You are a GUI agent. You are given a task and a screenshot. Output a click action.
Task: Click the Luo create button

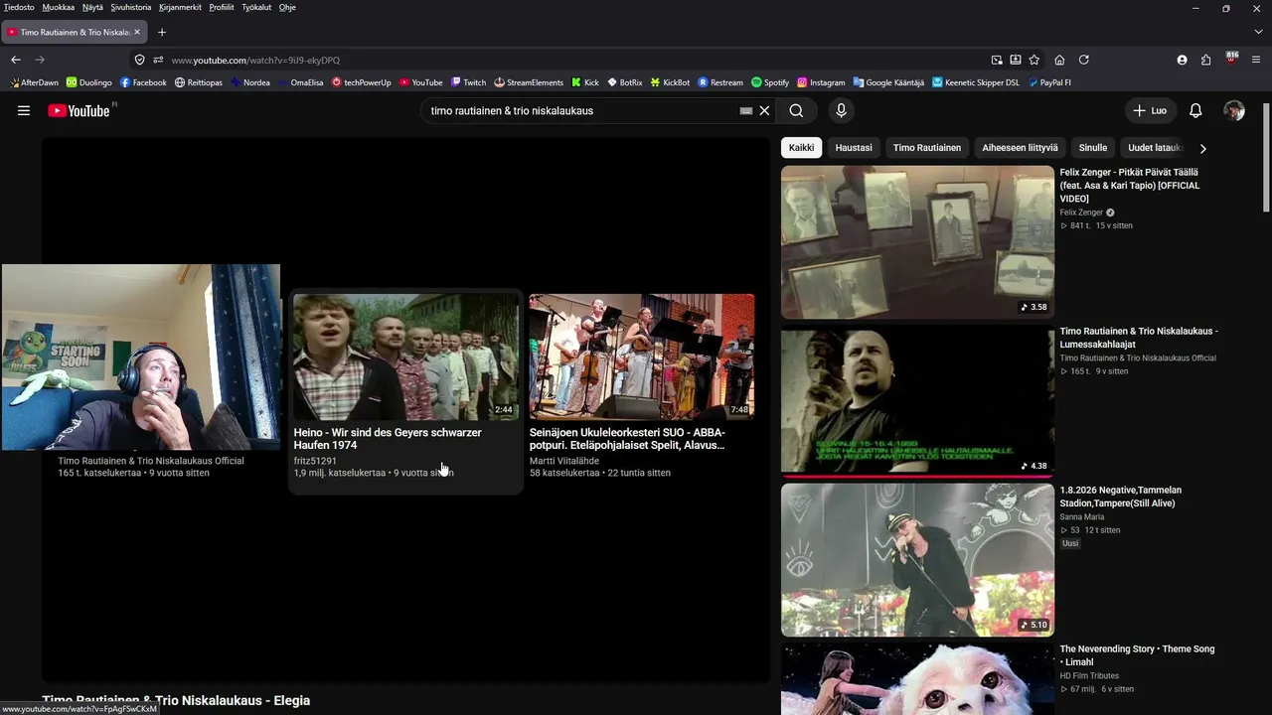1150,110
